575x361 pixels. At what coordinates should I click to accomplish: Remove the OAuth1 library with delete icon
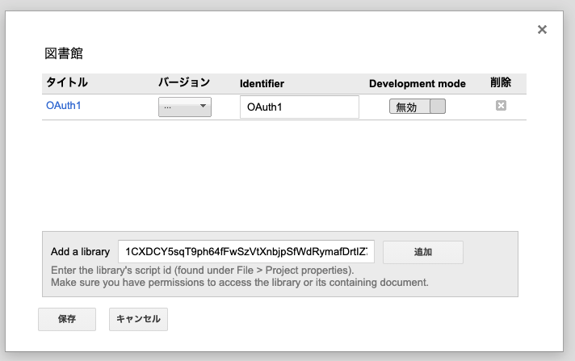point(501,106)
